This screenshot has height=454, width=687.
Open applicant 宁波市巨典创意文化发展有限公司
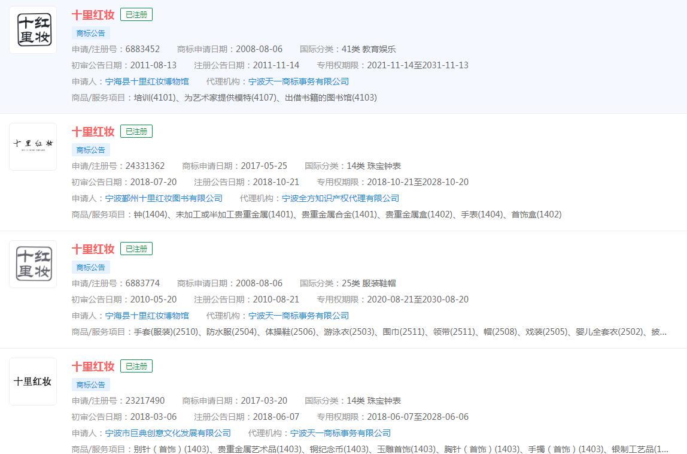(x=168, y=433)
